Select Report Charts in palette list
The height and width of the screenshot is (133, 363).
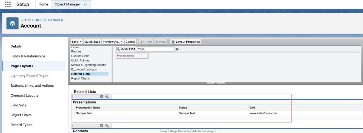point(80,78)
